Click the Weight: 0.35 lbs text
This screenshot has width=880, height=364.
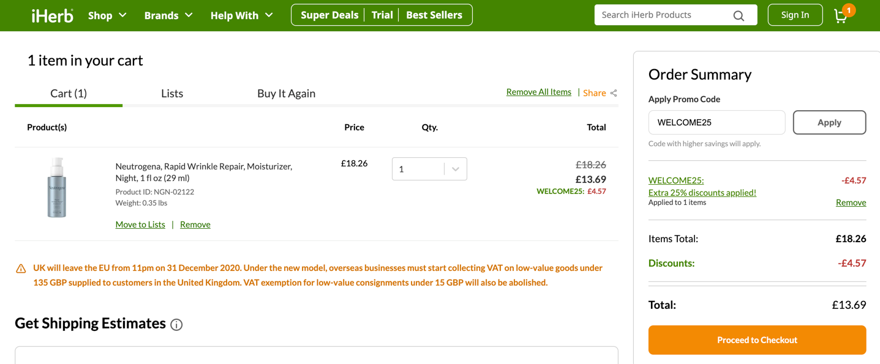141,203
